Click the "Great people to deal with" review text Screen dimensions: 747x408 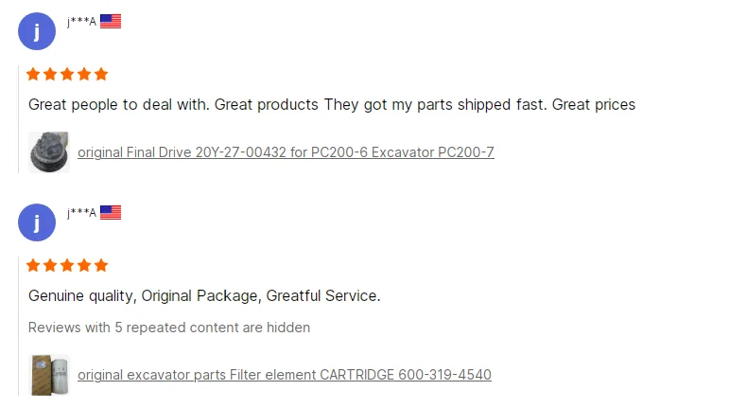tap(331, 104)
